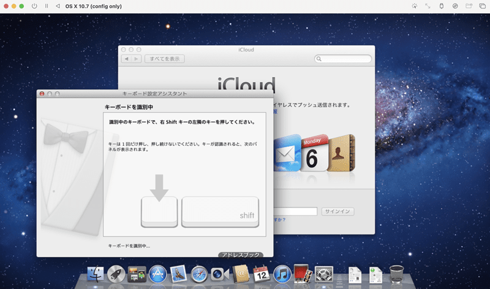Open the second document stack in Dock
Image resolution: width=490 pixels, height=289 pixels.
pos(375,275)
